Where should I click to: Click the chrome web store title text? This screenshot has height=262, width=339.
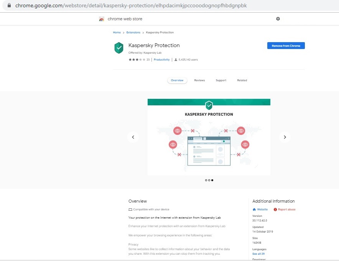click(x=125, y=19)
